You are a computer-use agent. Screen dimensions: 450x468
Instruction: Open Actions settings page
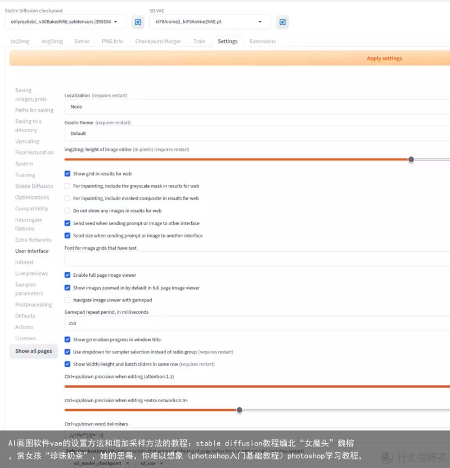[x=24, y=327]
